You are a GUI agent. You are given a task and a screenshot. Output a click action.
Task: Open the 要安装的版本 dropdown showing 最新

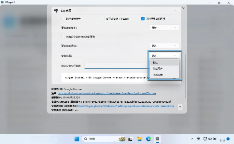coord(164,28)
